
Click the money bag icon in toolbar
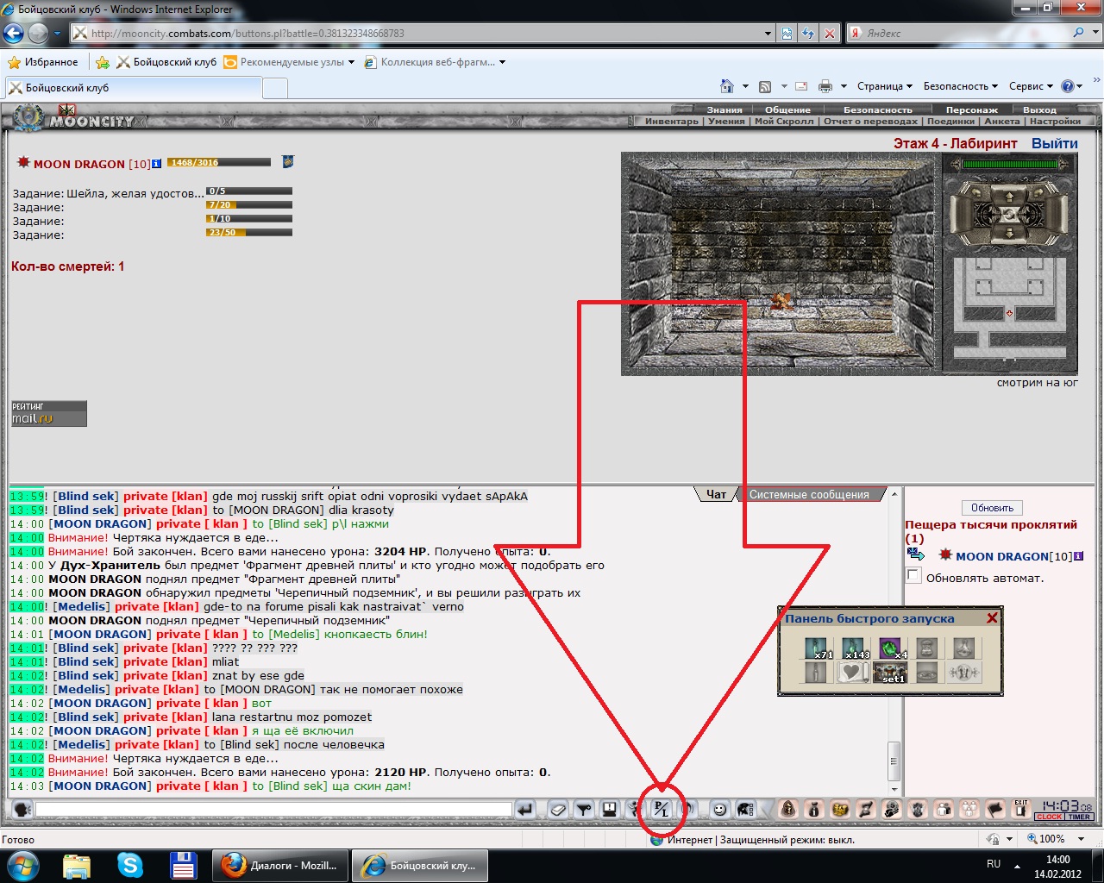coord(814,809)
